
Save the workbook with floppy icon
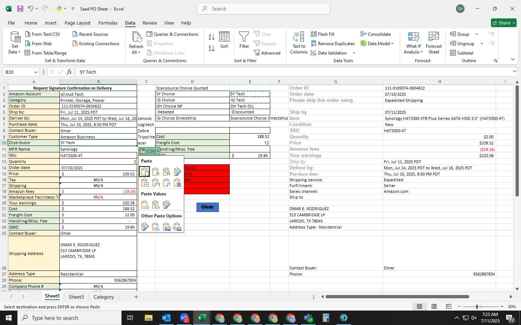20,9
